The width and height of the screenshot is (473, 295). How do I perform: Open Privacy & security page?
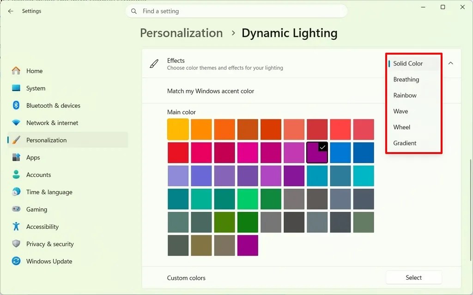pos(67,244)
